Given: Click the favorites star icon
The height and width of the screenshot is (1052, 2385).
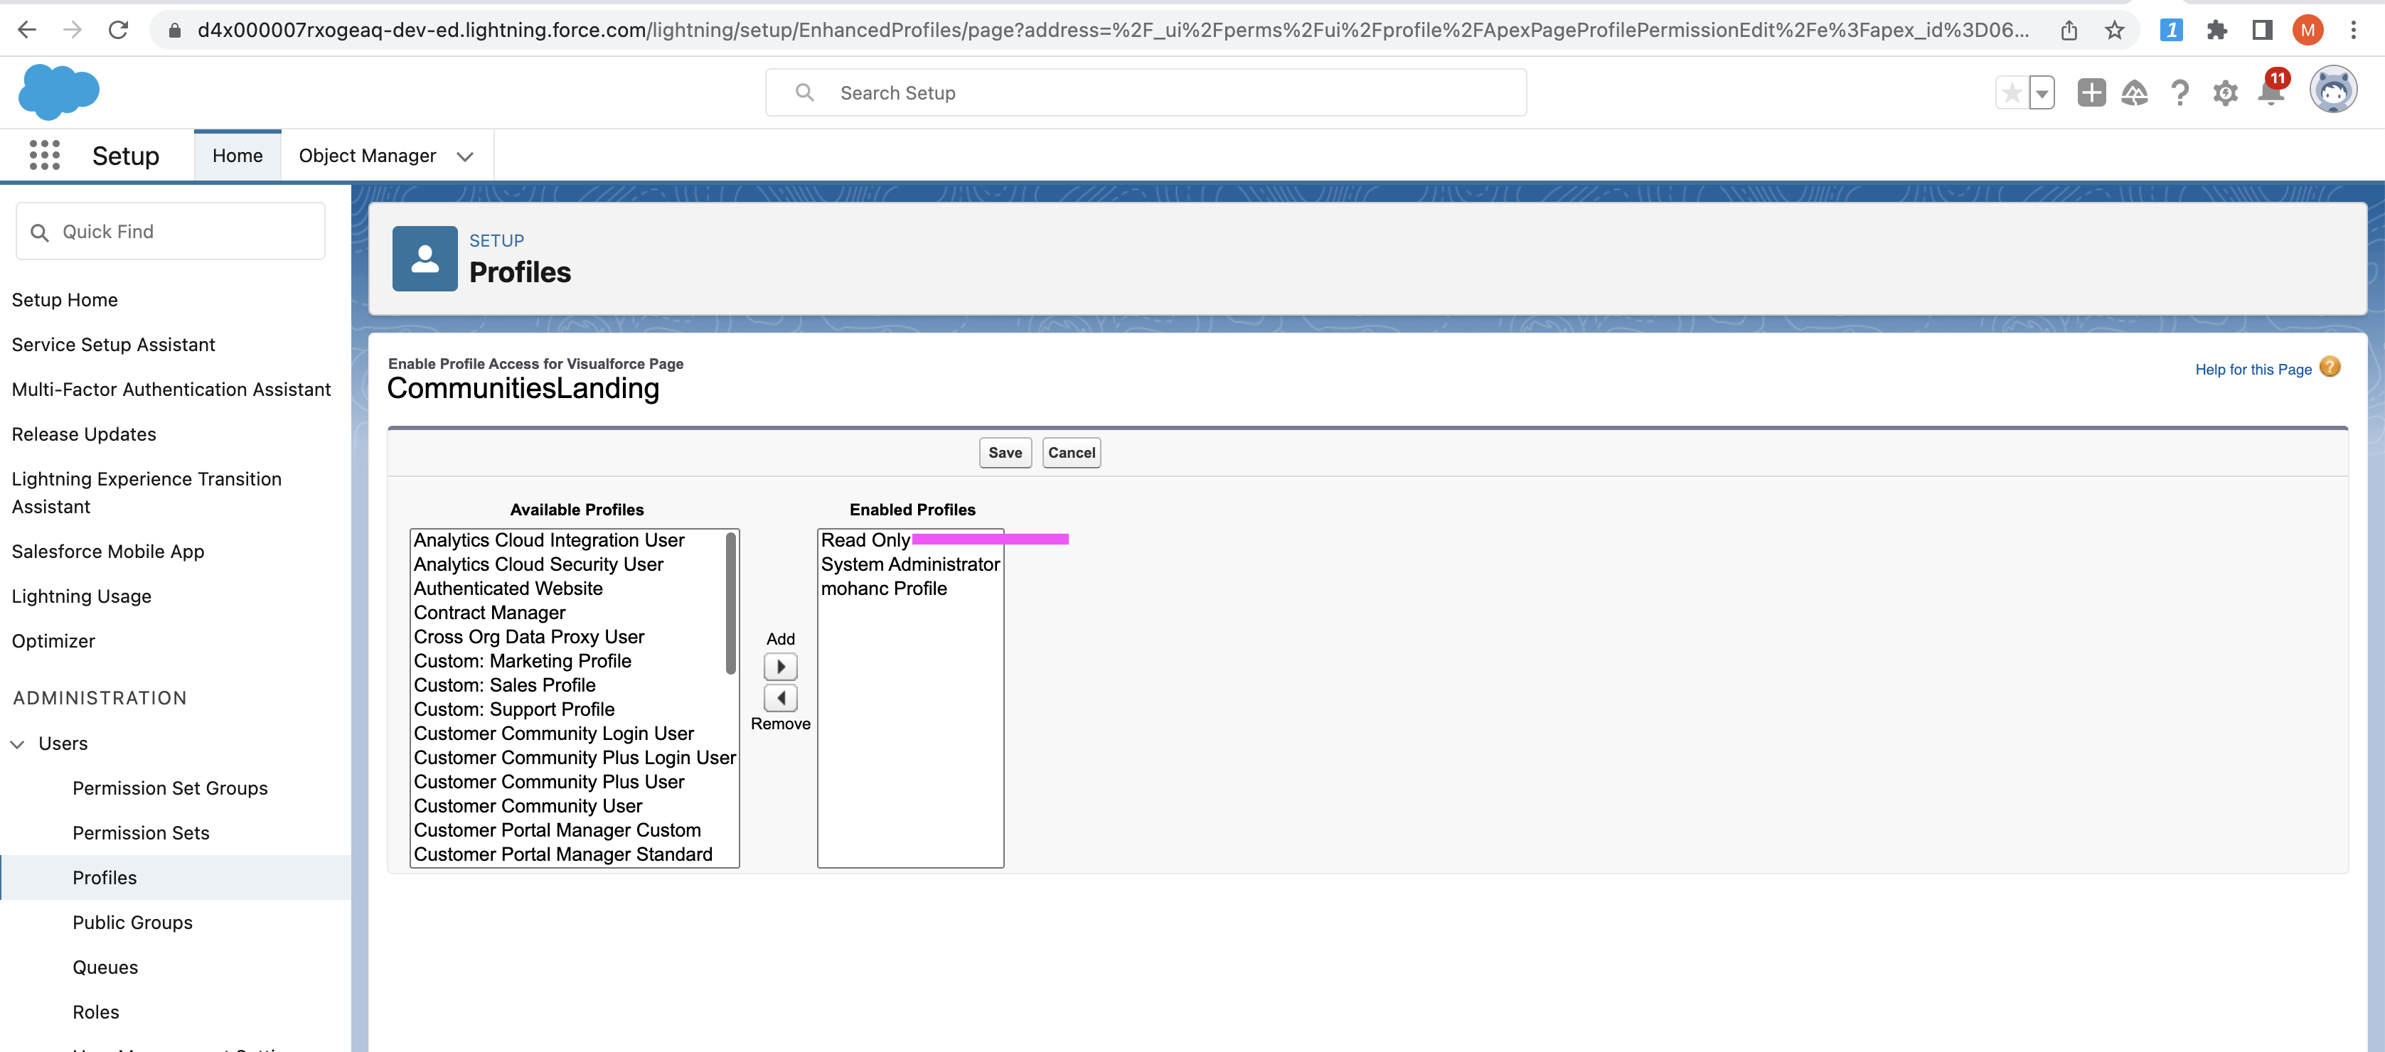Looking at the screenshot, I should (2011, 93).
